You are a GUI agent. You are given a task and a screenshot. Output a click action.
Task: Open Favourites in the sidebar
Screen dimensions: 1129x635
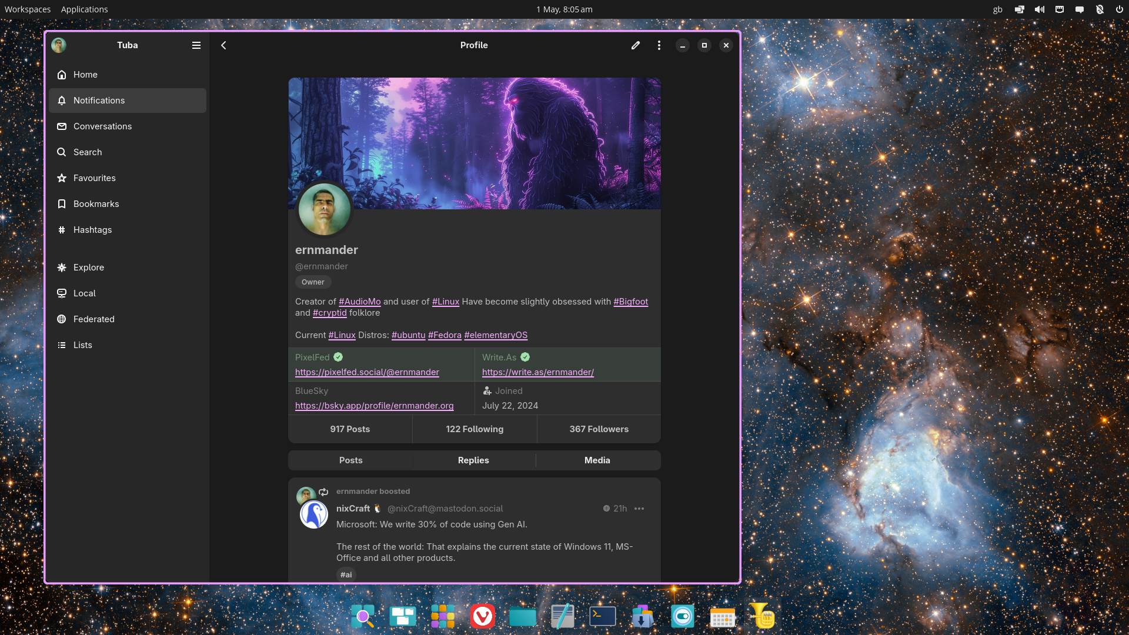point(128,178)
